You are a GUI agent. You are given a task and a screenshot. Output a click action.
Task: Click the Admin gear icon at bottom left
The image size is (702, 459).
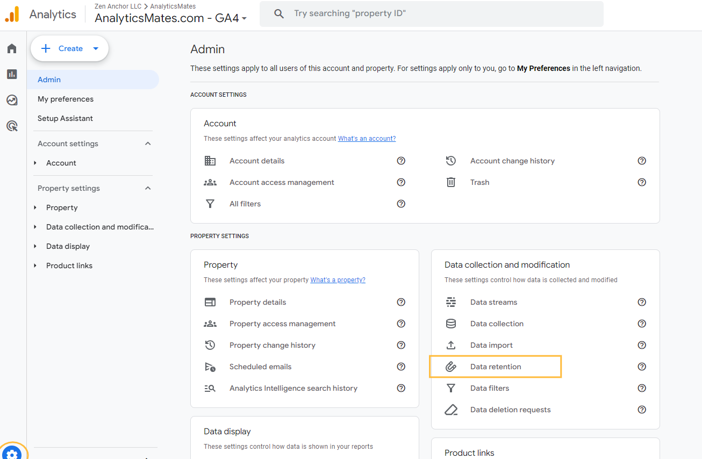12,454
